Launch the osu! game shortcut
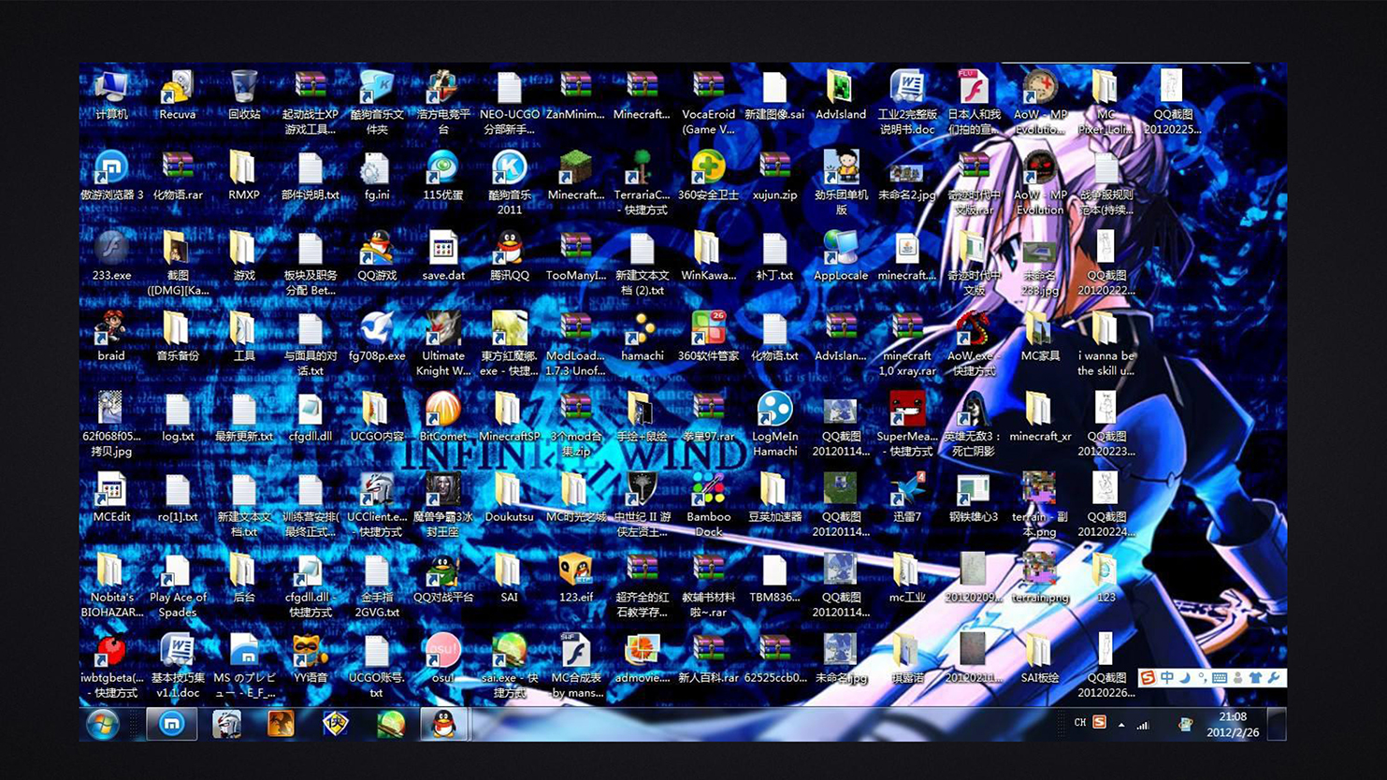 click(442, 658)
